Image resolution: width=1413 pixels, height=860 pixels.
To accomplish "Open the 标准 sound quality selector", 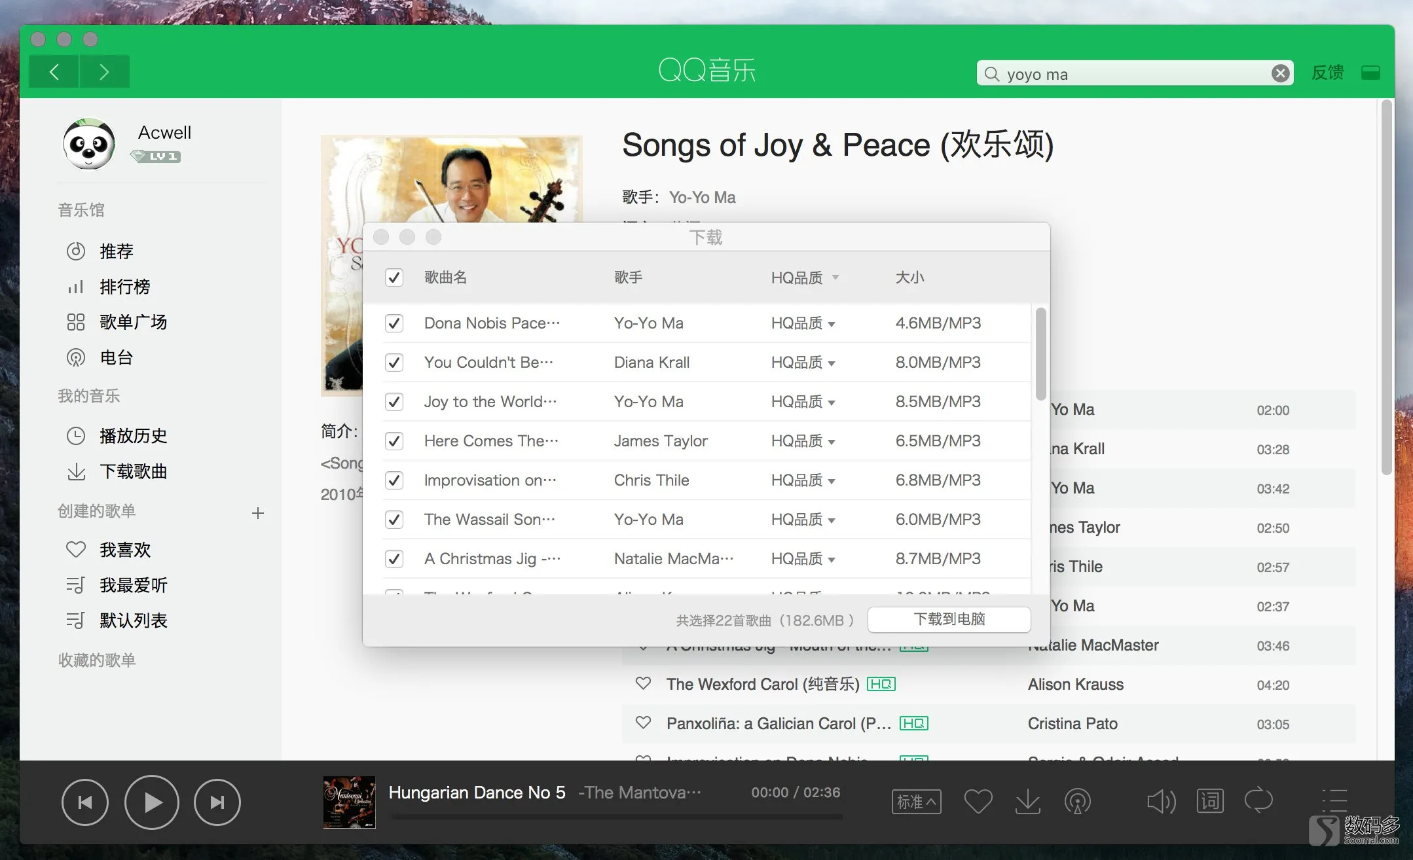I will click(917, 801).
